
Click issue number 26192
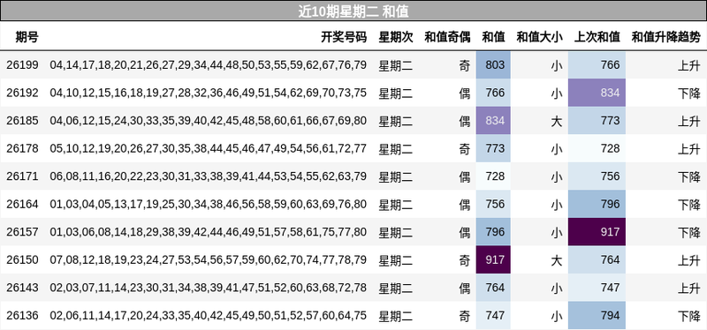[x=23, y=94]
